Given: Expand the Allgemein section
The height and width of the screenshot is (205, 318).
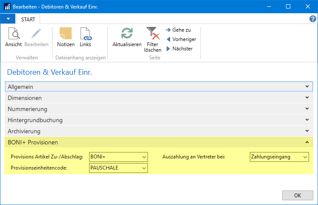Looking at the screenshot, I should pyautogui.click(x=159, y=87).
